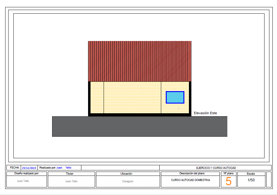Viewport: 277px width, 195px height.
Task: Select the date value "25/12/2023"
Action: coord(29,168)
